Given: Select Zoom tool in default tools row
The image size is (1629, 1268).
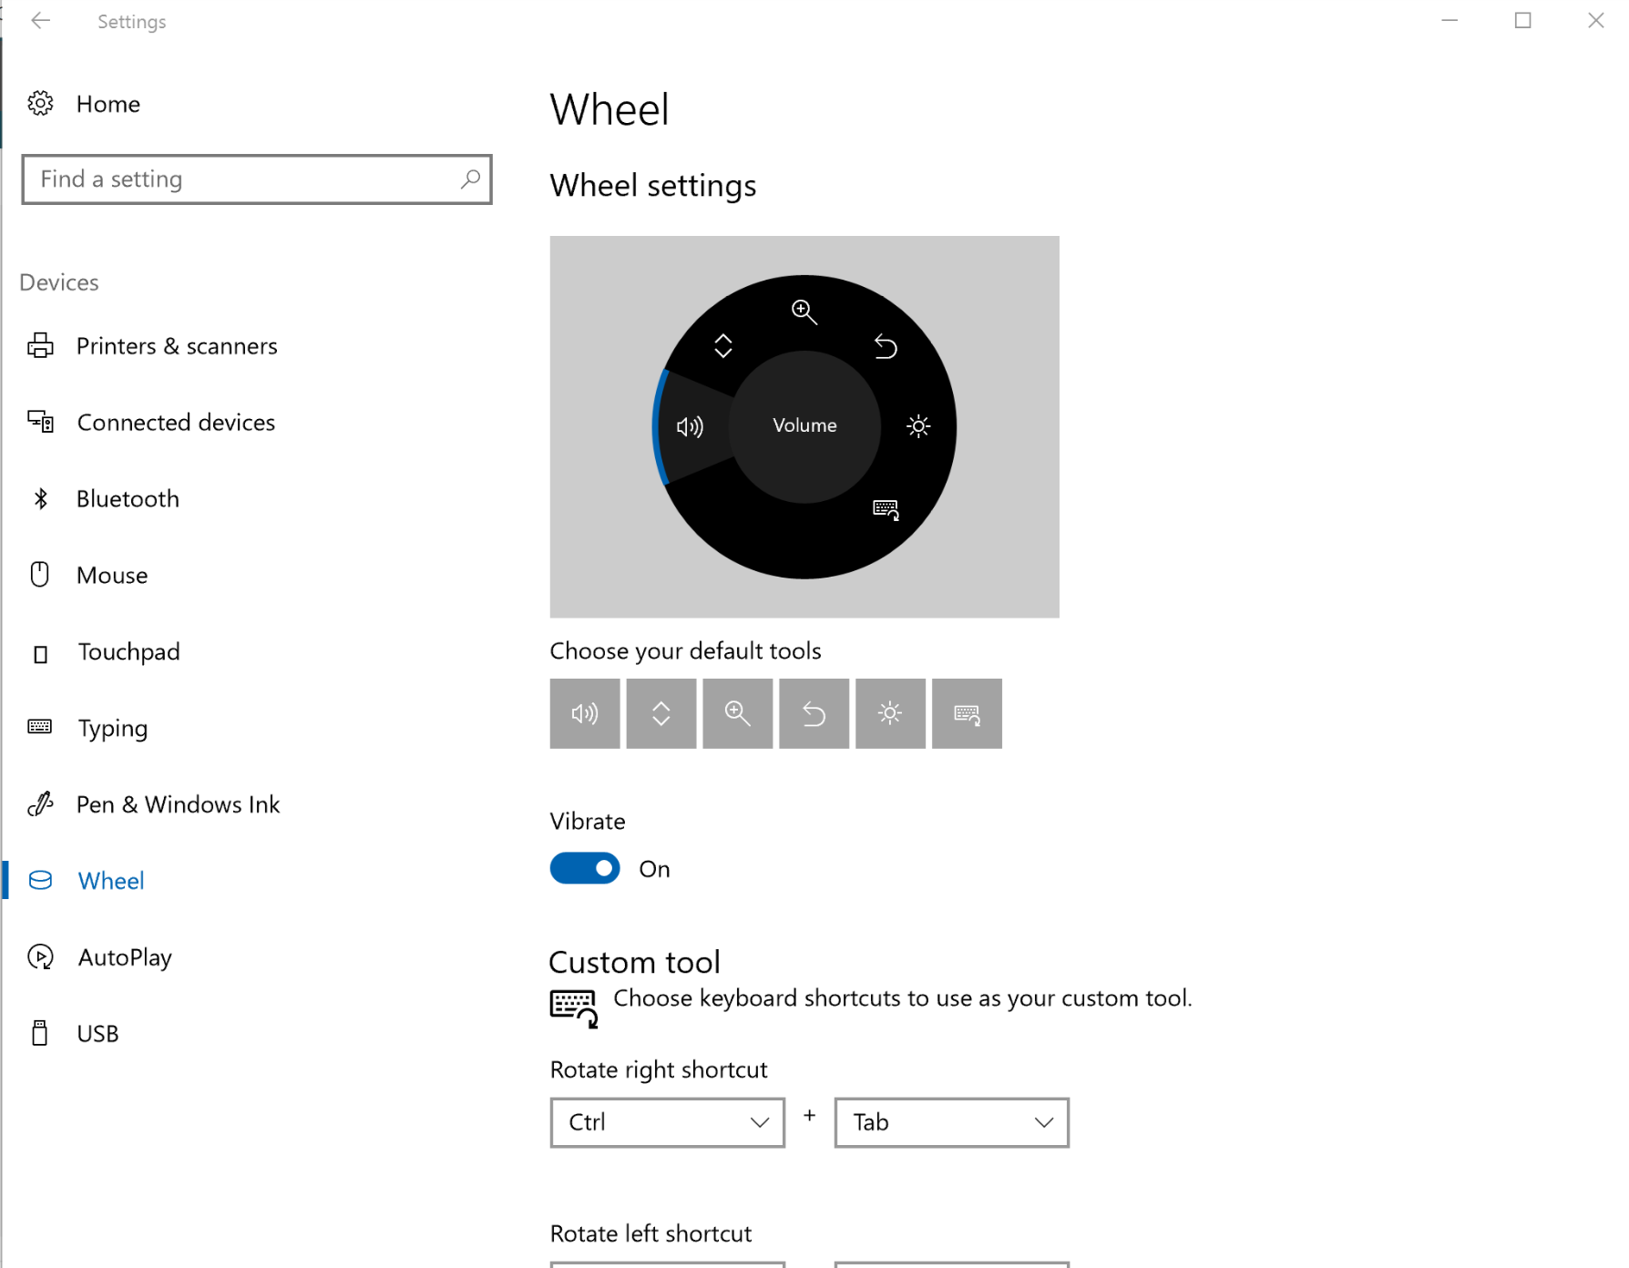Looking at the screenshot, I should click(x=738, y=713).
